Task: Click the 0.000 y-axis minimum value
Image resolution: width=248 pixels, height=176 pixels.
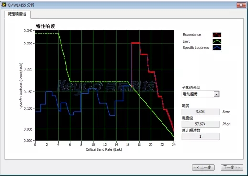Action: (28, 141)
